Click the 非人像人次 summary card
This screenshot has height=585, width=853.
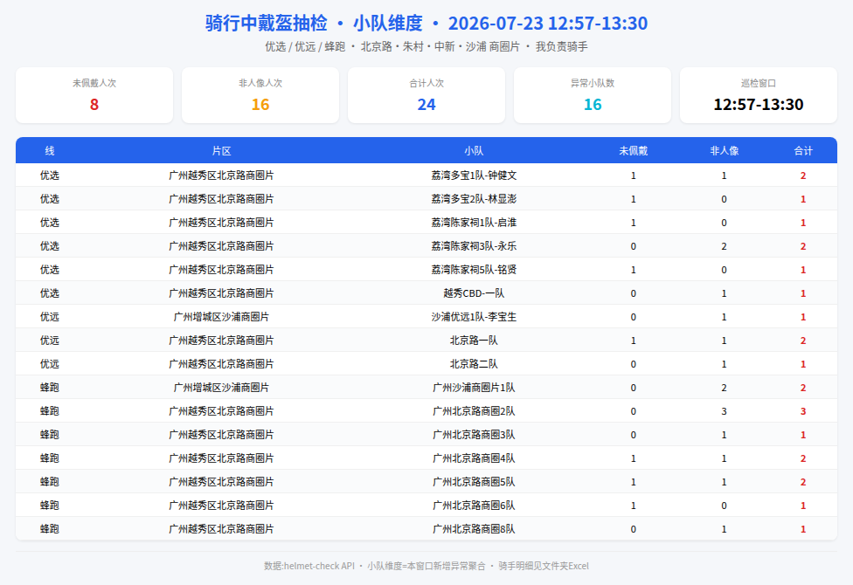260,95
